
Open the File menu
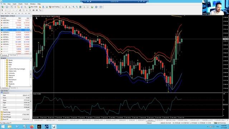point(4,4)
